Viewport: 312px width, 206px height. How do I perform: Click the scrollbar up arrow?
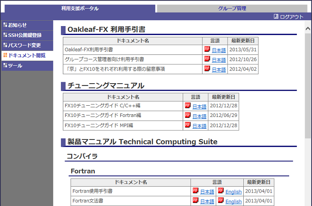pyautogui.click(x=308, y=29)
